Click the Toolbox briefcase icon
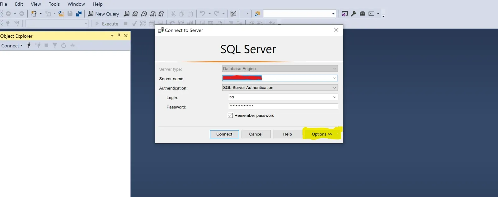 click(x=363, y=14)
